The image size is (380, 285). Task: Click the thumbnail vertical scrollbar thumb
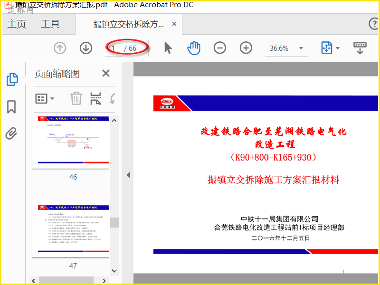click(114, 222)
